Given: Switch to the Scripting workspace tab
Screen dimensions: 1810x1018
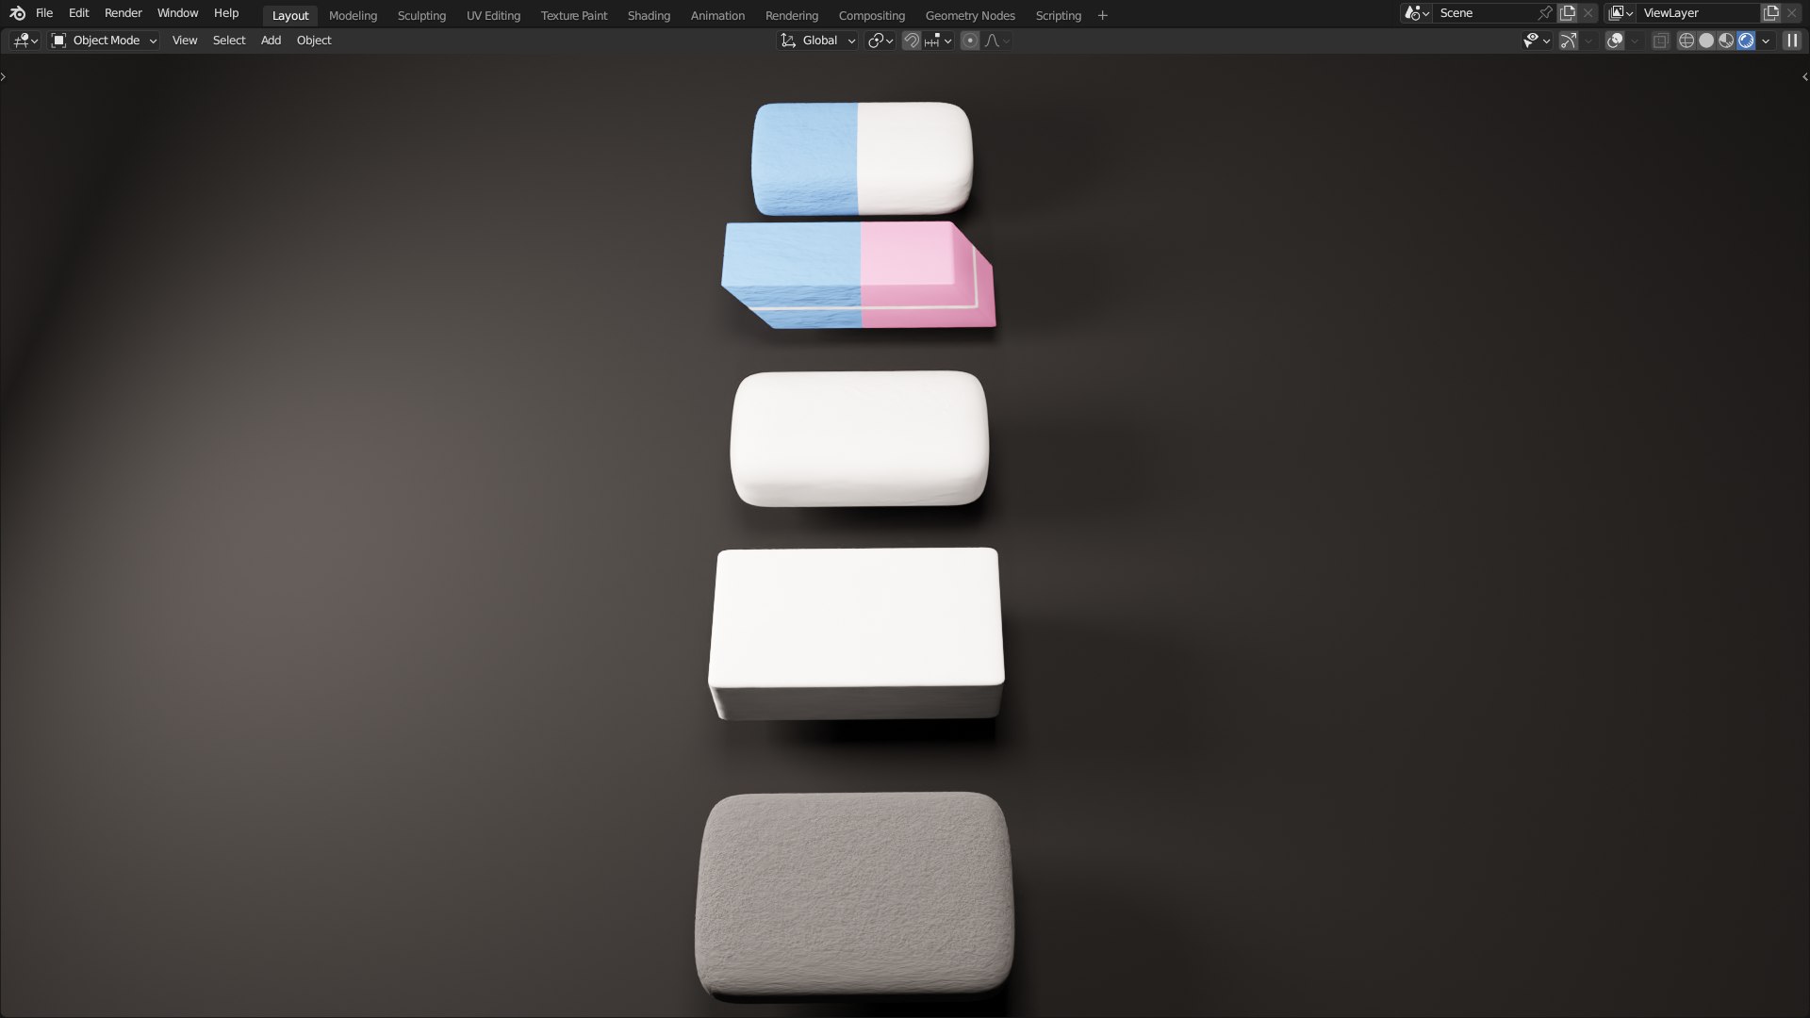Looking at the screenshot, I should pos(1058,15).
